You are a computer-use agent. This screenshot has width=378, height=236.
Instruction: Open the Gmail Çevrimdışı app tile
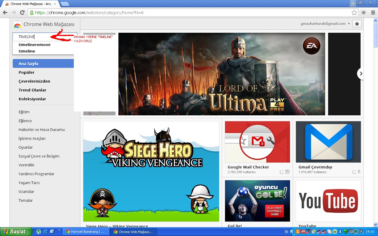[x=328, y=147]
